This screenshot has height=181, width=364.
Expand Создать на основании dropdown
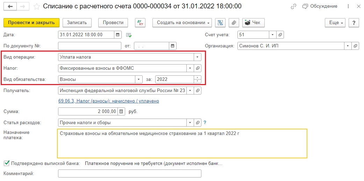coord(182,23)
